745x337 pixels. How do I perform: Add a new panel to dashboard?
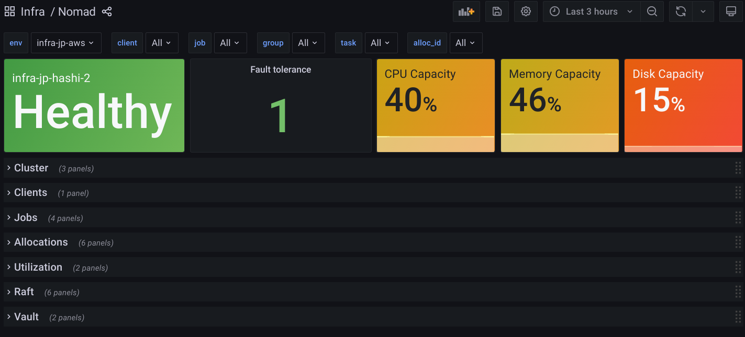pos(466,11)
